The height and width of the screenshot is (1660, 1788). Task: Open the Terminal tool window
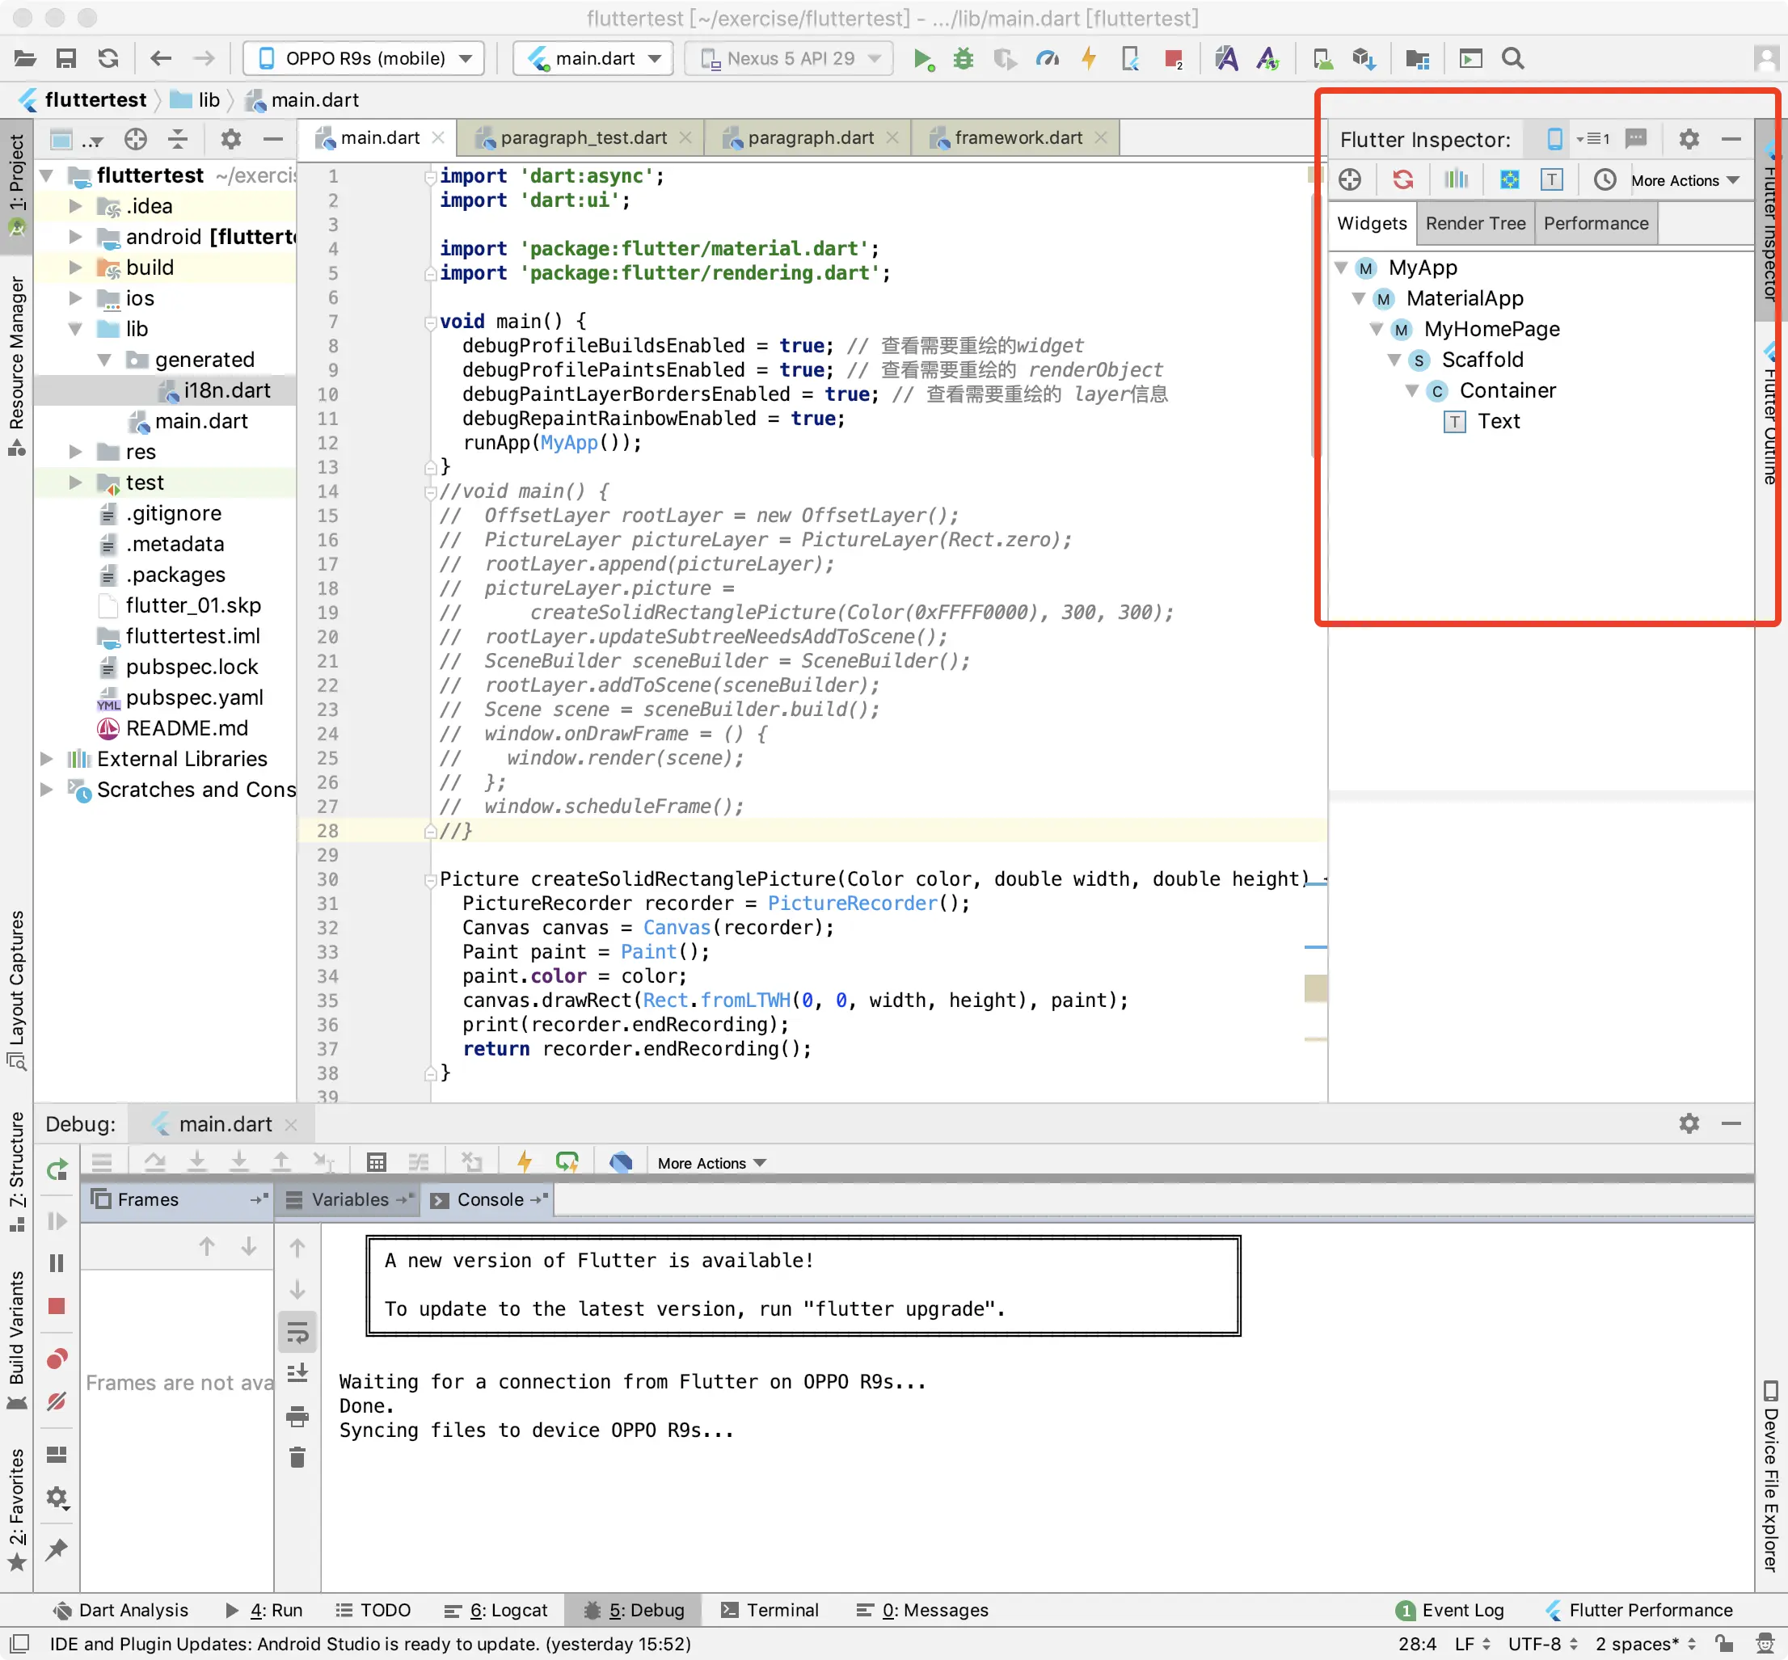tap(769, 1611)
